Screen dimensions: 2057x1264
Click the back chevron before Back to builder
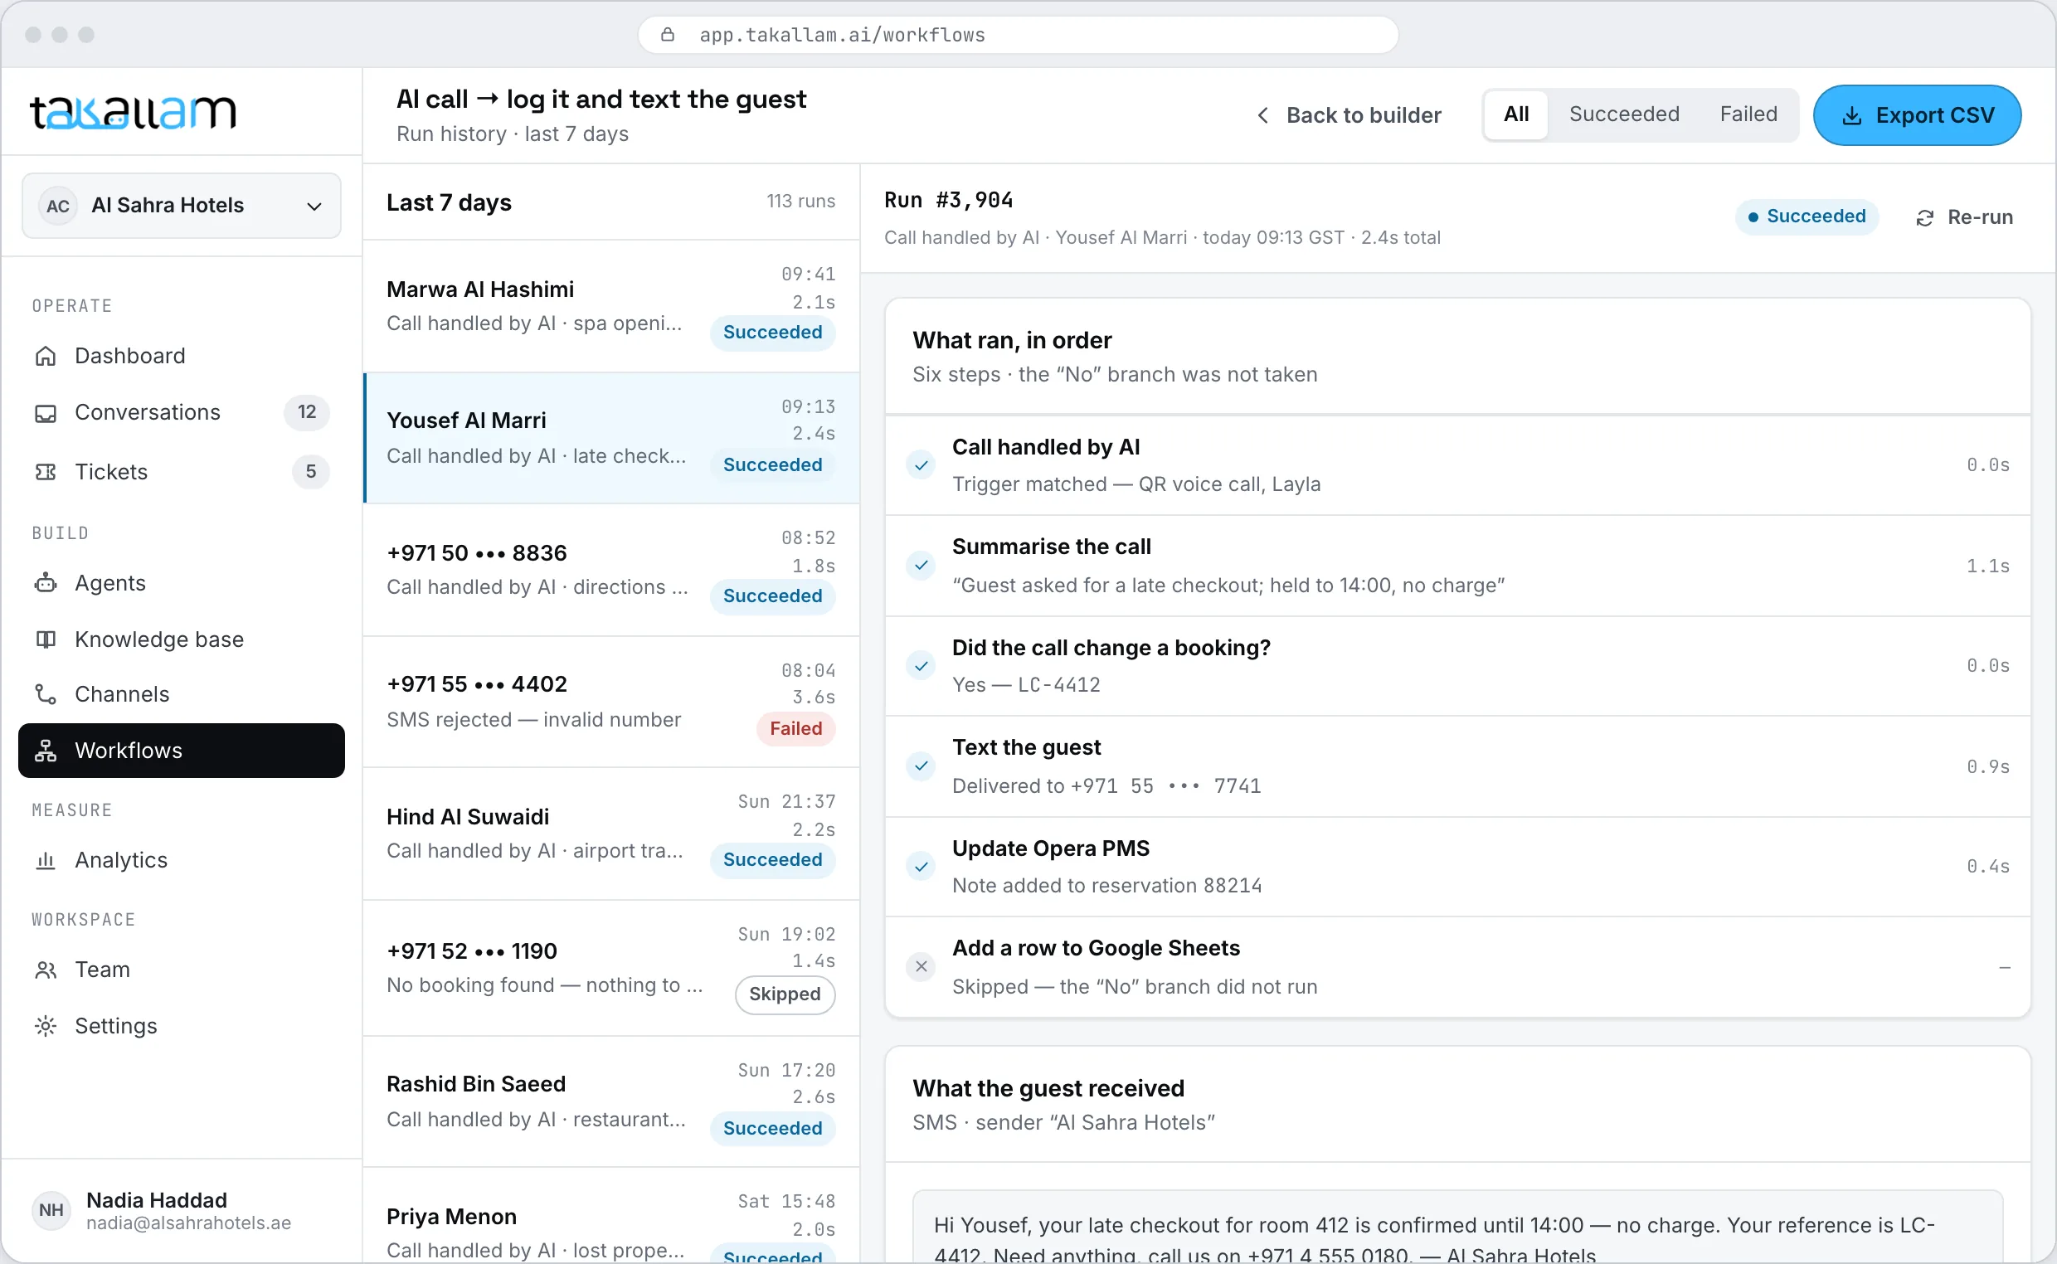coord(1263,115)
